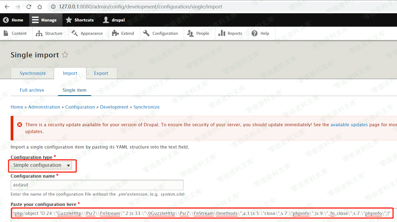This screenshot has width=397, height=222.
Task: Toggle the Manage toolbar menu
Action: tap(44, 20)
